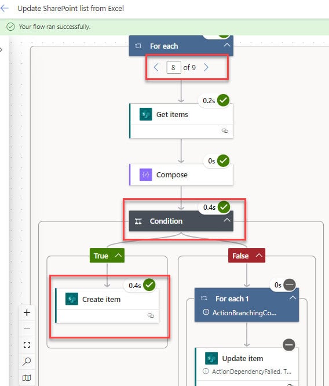
Task: Click the skipped status icon on Update item
Action: click(x=289, y=345)
